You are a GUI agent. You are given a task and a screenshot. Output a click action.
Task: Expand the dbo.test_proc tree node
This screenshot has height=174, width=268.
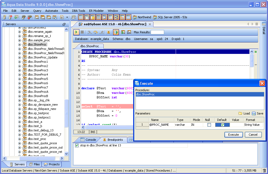[x=20, y=139]
